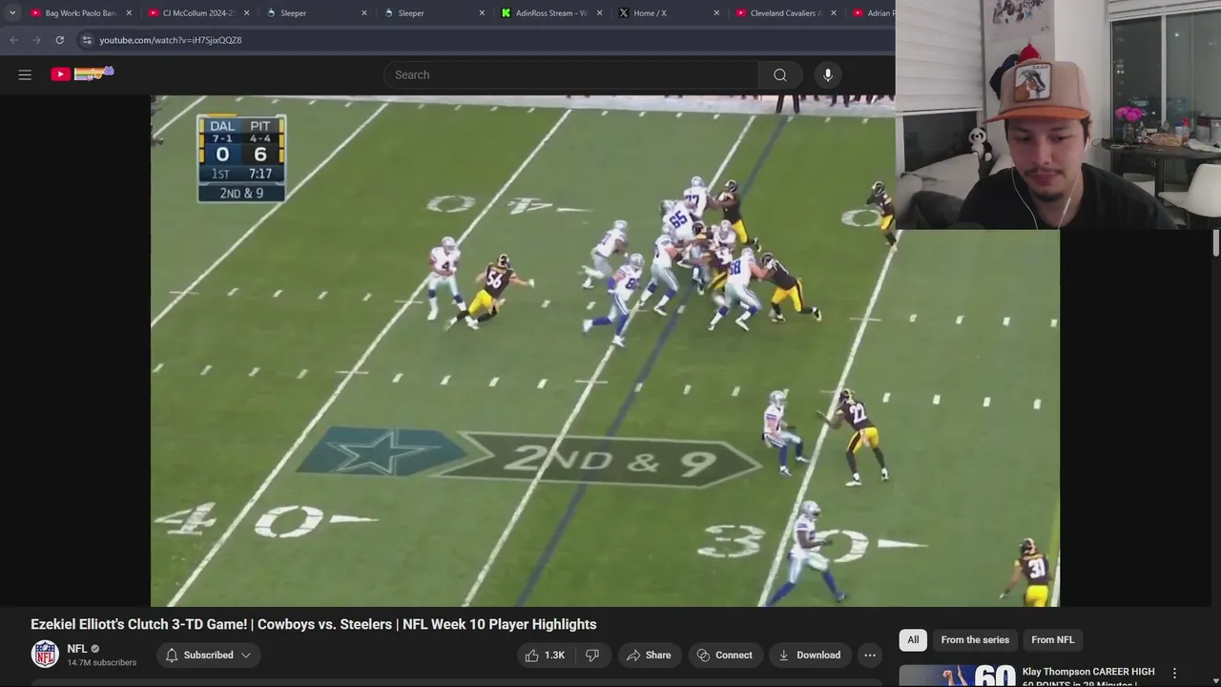
Task: Dislike the video with thumbs-down icon
Action: [592, 656]
